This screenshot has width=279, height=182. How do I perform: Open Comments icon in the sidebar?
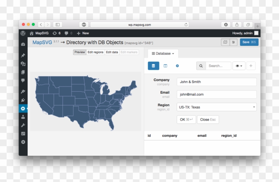(23, 80)
